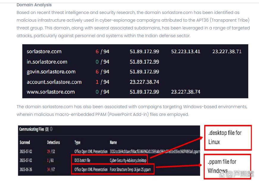Click the 6 / 94 score in the sorlastore.com row
The width and height of the screenshot is (259, 183).
[102, 51]
